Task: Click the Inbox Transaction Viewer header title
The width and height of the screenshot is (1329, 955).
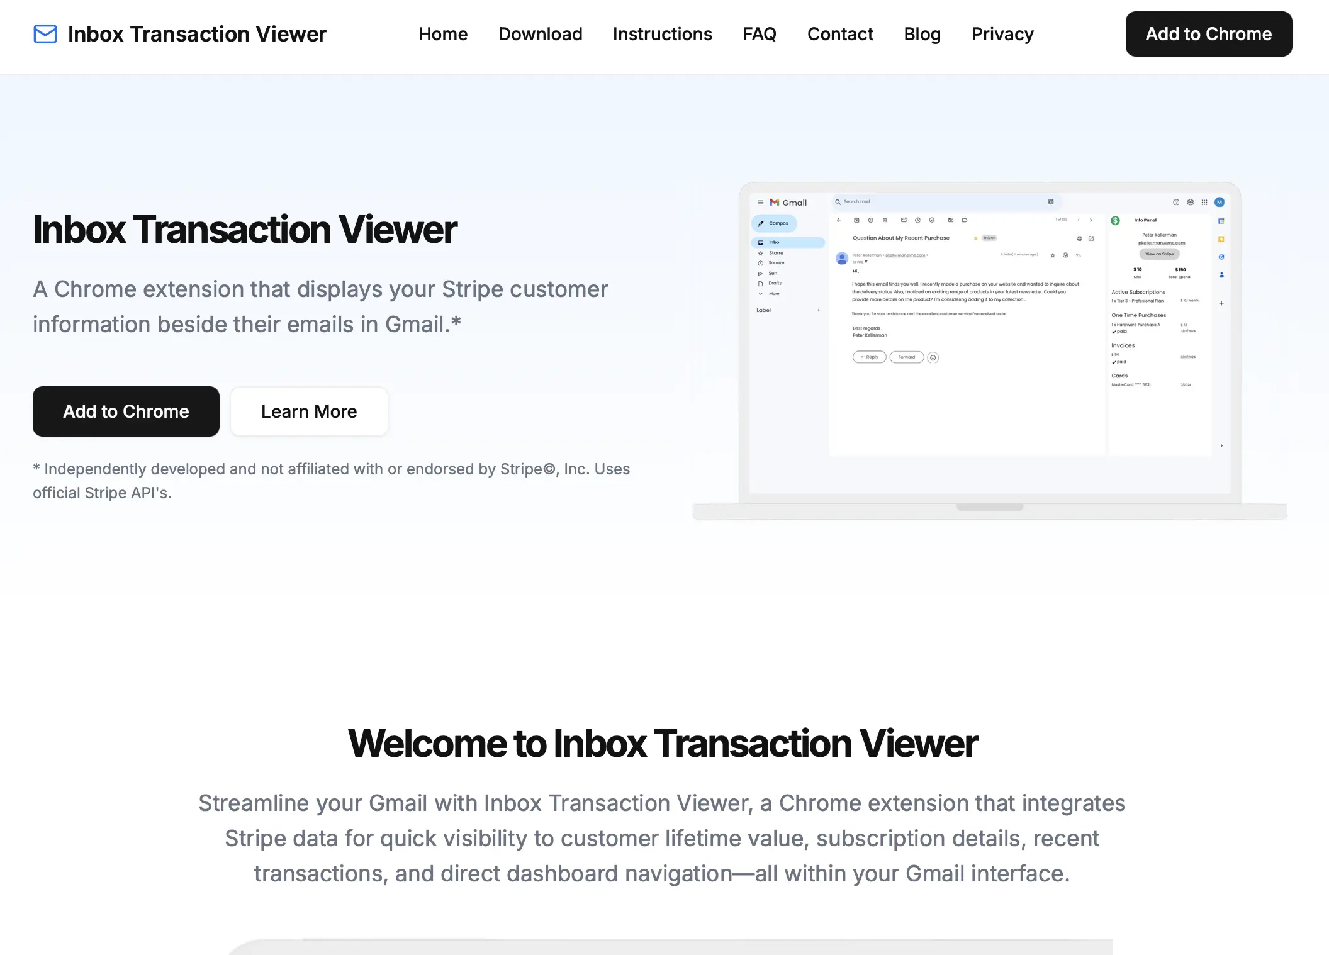Action: coord(197,34)
